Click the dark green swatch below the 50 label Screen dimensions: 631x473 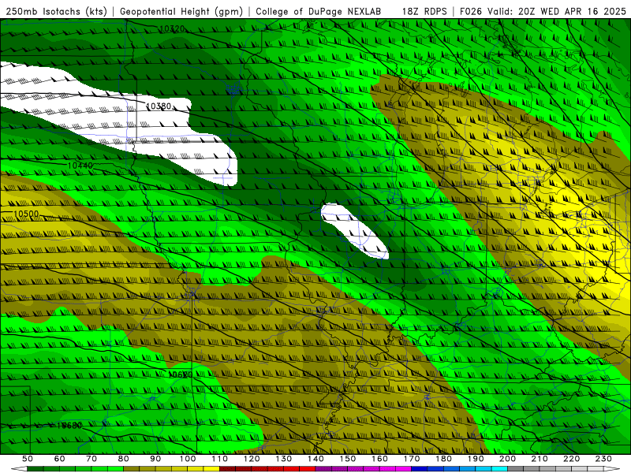[x=35, y=469]
